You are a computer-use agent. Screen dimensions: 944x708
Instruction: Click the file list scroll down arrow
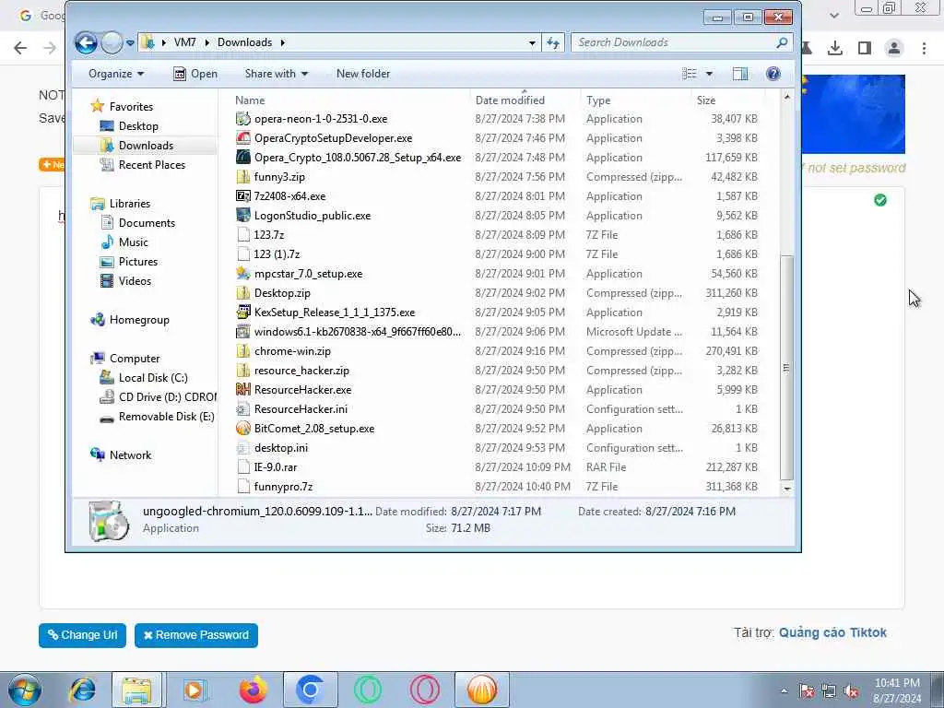click(786, 489)
